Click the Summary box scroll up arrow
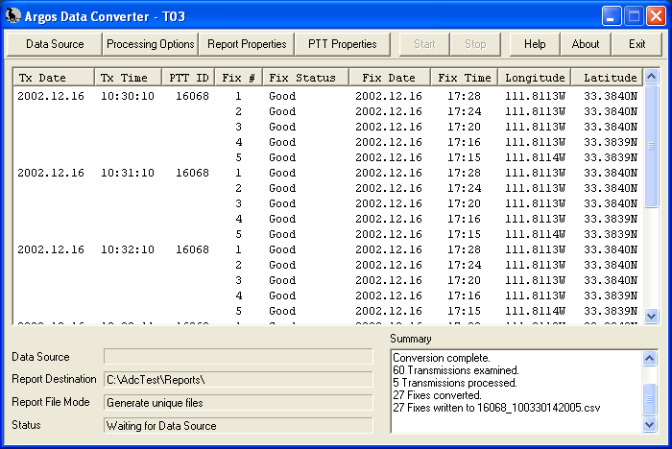The image size is (672, 449). click(x=650, y=358)
